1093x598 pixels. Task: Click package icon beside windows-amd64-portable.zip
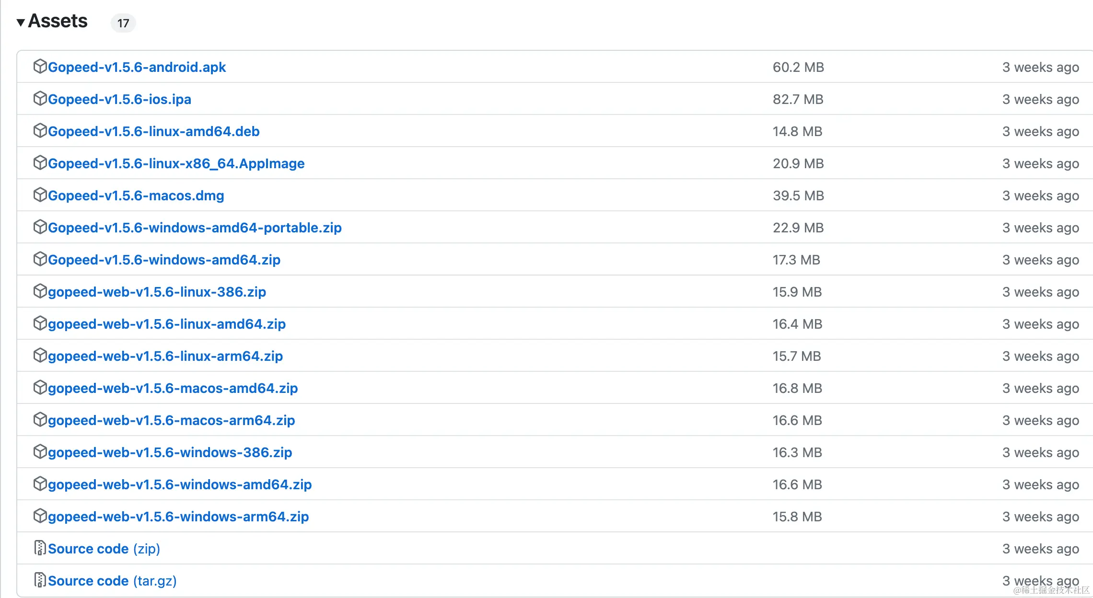[40, 227]
